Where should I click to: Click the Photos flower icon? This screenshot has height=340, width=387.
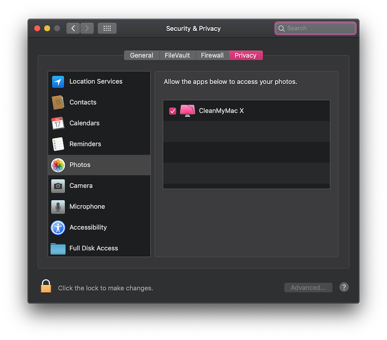click(x=58, y=165)
